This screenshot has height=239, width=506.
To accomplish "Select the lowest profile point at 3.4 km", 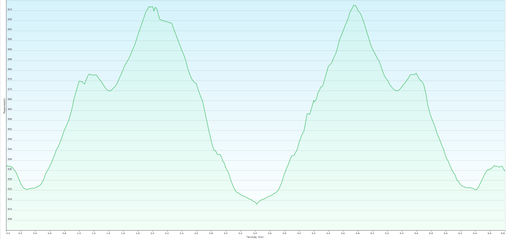I will coord(256,204).
